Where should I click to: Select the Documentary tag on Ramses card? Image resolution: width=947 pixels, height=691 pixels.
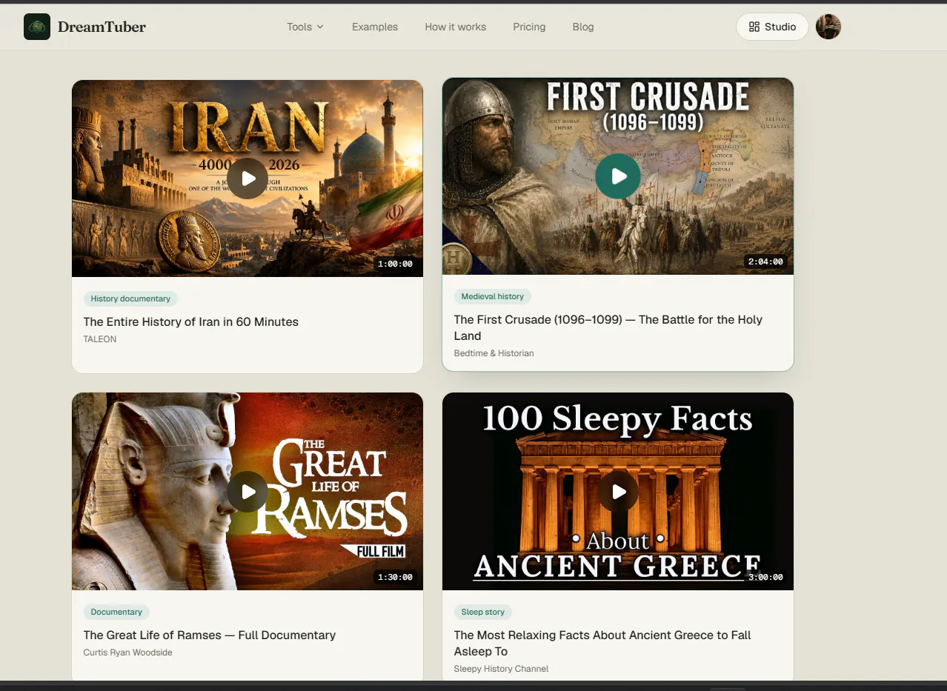tap(116, 612)
